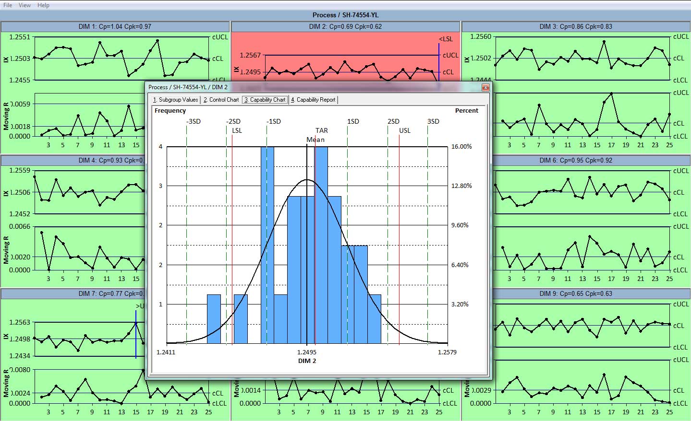
Task: Click the -1SD marker label
Action: coord(274,121)
